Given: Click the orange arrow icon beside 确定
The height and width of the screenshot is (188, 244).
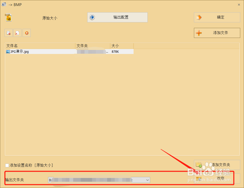Looking at the screenshot, I should pos(199,17).
